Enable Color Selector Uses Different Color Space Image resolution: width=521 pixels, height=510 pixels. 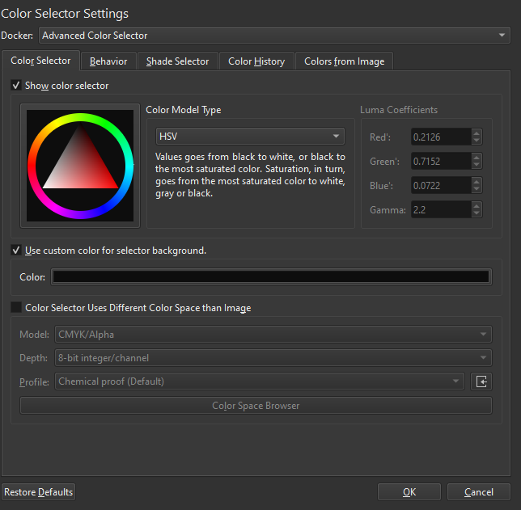coord(16,307)
